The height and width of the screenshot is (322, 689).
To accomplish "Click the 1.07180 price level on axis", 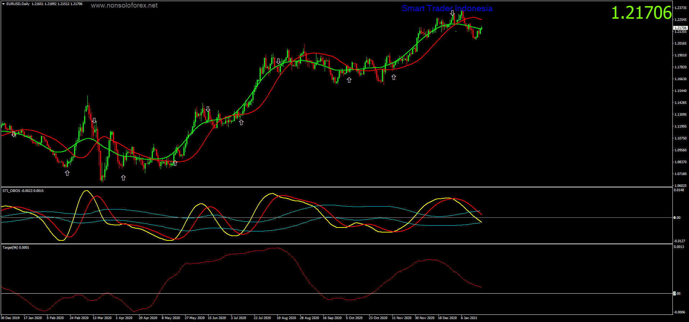I will coord(681,174).
